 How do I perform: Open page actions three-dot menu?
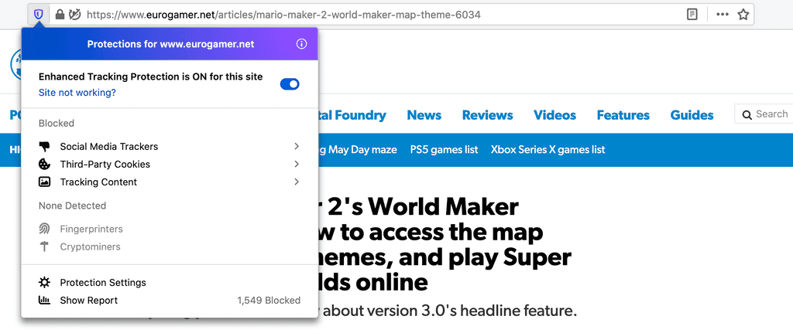click(723, 15)
